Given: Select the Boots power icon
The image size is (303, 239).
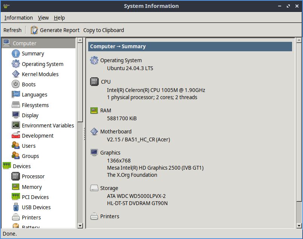Looking at the screenshot, I should click(15, 84).
